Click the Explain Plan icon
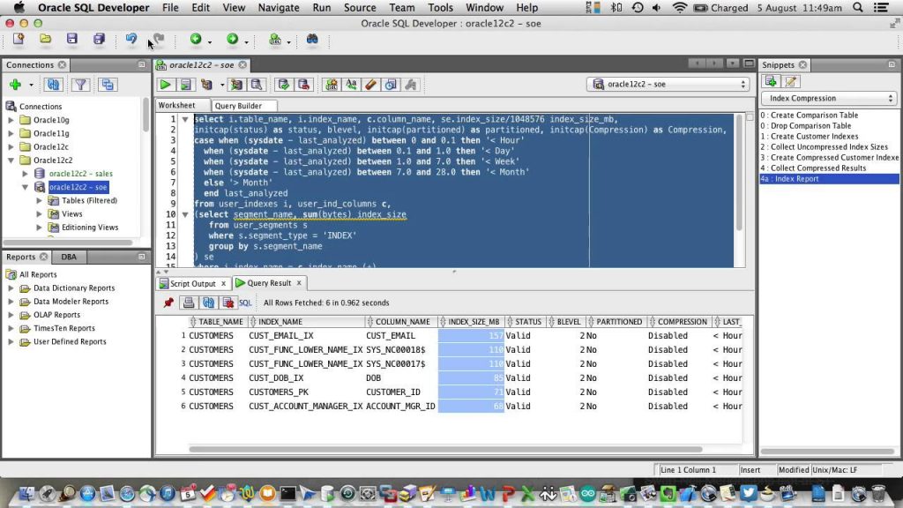The image size is (903, 508). (x=206, y=85)
